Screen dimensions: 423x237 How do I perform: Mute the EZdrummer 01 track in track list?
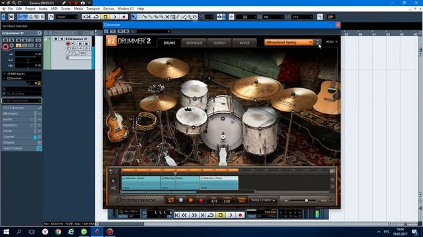pyautogui.click(x=56, y=39)
